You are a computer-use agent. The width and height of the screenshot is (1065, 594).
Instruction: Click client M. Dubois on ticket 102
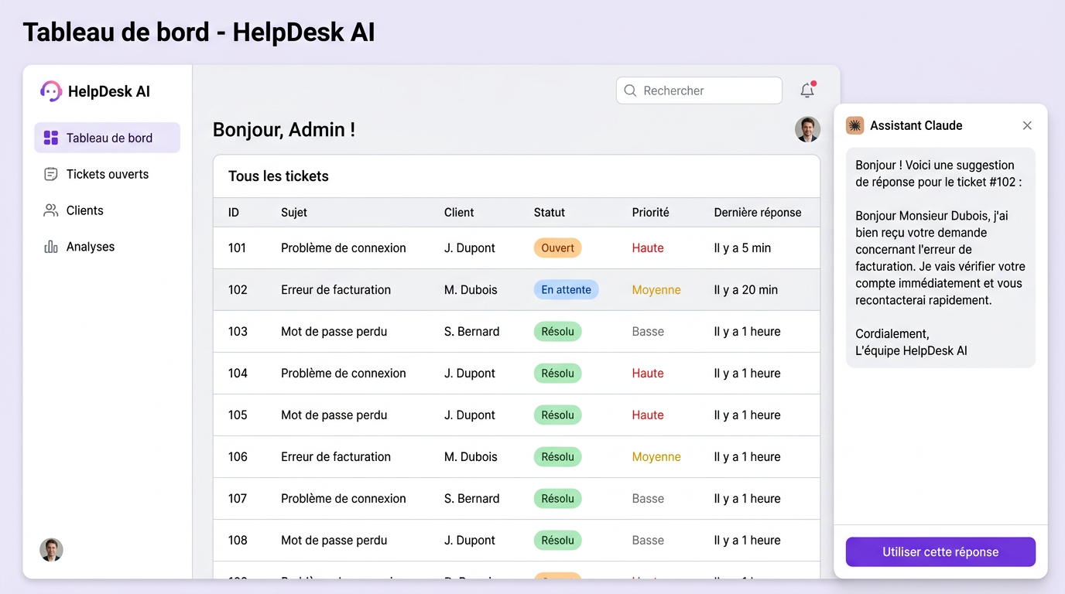(471, 290)
